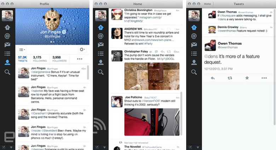Open Messages envelope in the Home window sidebar
The image size is (276, 150).
pos(100,45)
